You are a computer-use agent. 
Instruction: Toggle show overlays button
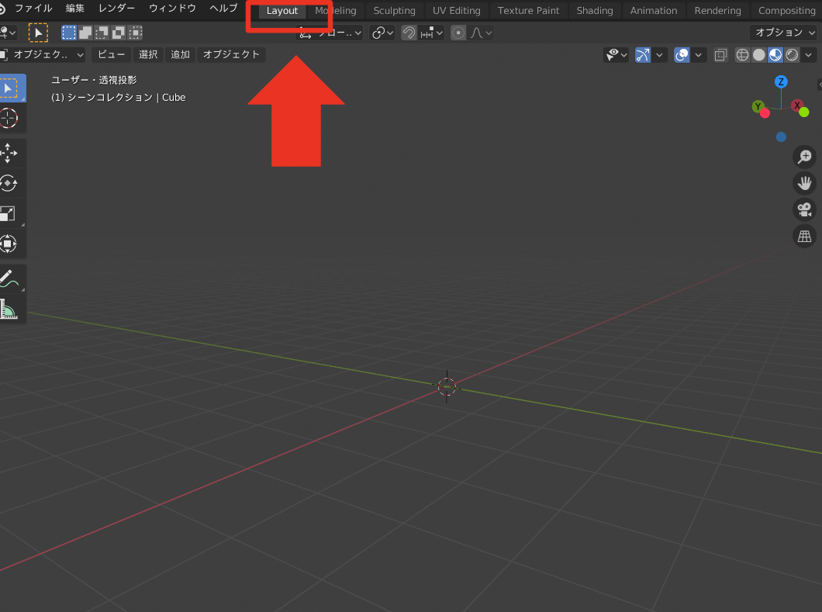682,55
